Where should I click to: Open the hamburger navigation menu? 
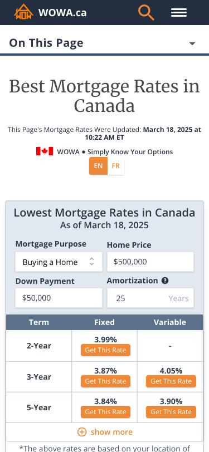click(179, 13)
